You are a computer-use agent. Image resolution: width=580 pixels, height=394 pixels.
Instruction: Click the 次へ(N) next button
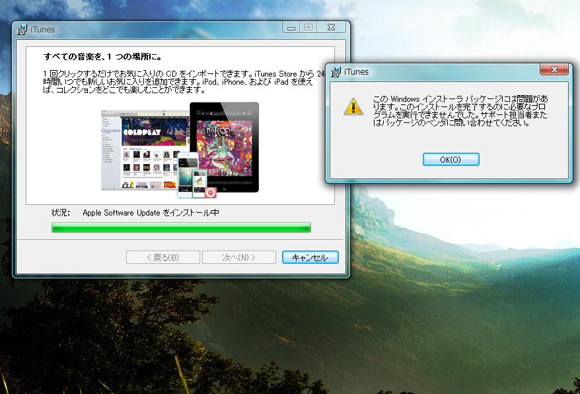coord(239,257)
